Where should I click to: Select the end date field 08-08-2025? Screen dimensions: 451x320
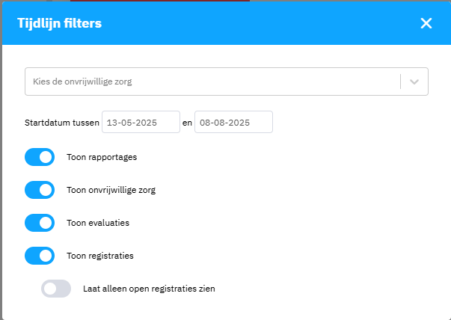[233, 122]
